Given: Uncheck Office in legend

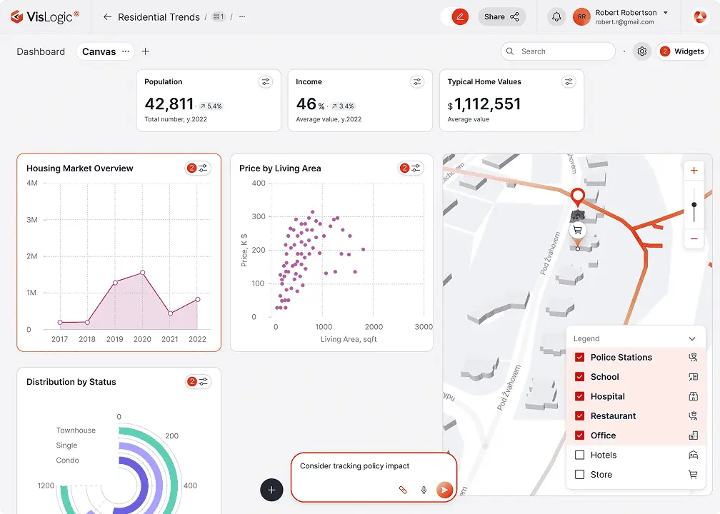Looking at the screenshot, I should 579,435.
